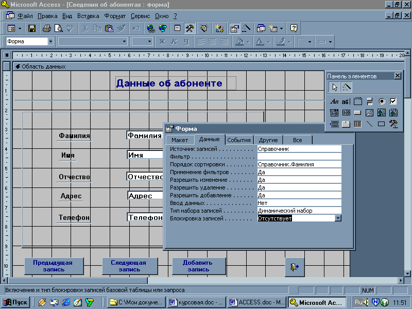Click the Пуск Start button
412x309 pixels.
16,302
